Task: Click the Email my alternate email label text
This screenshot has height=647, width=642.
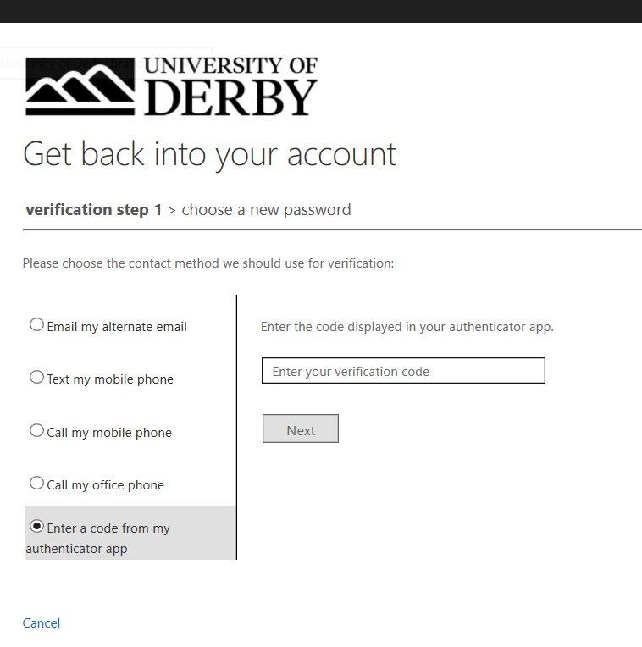Action: (117, 327)
